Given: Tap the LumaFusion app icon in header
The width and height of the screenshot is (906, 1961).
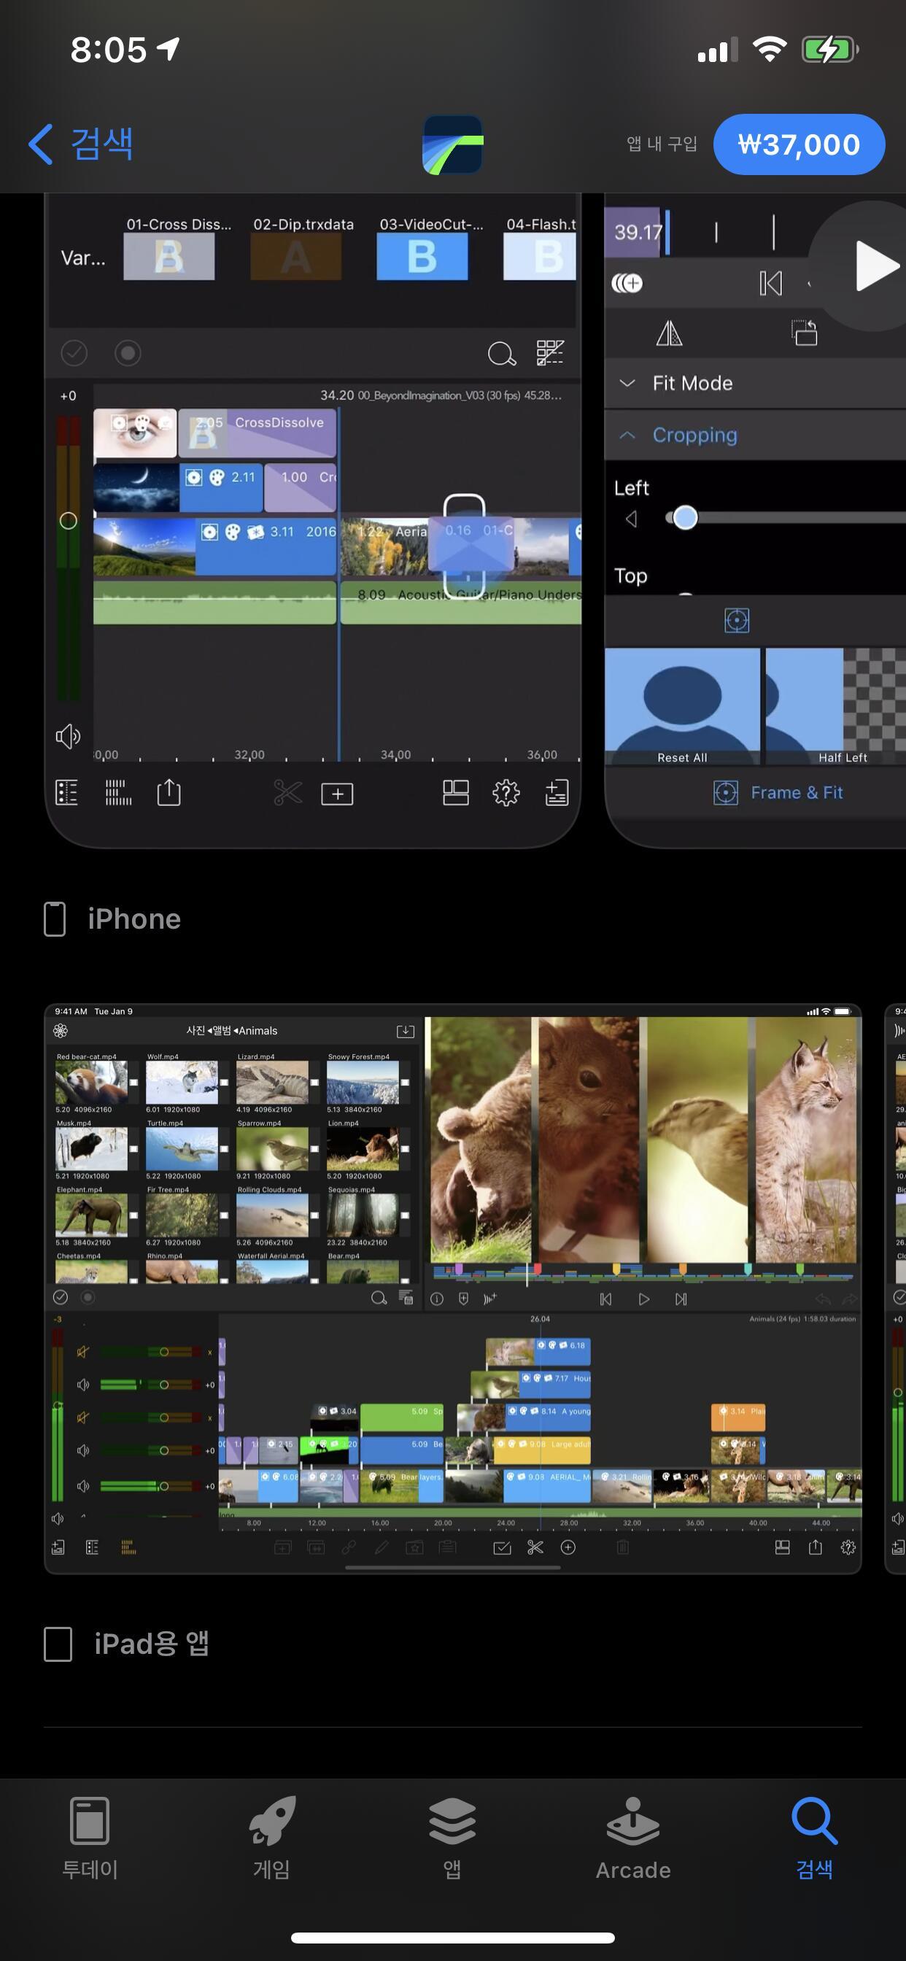Looking at the screenshot, I should (x=452, y=144).
